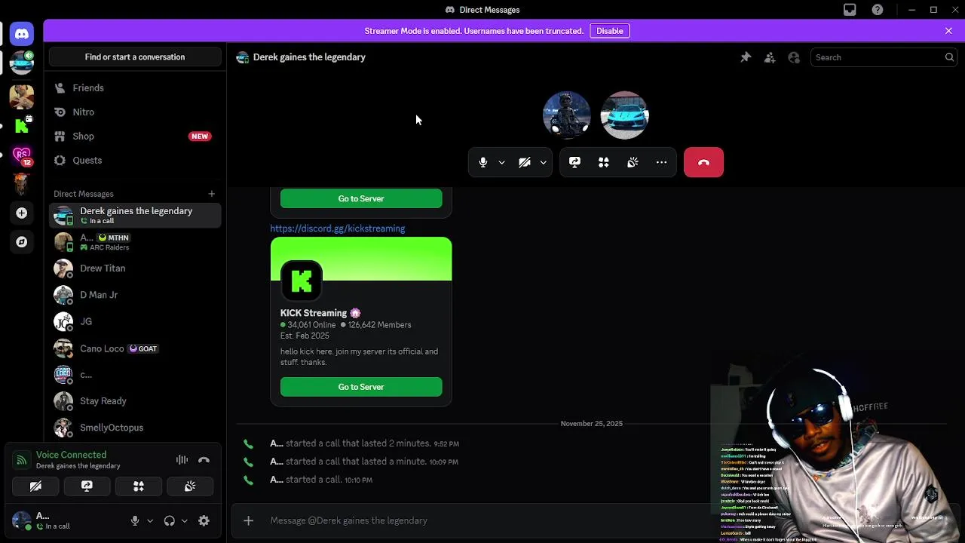Select Derek gaines the legendary DM
The image size is (965, 543).
(135, 215)
